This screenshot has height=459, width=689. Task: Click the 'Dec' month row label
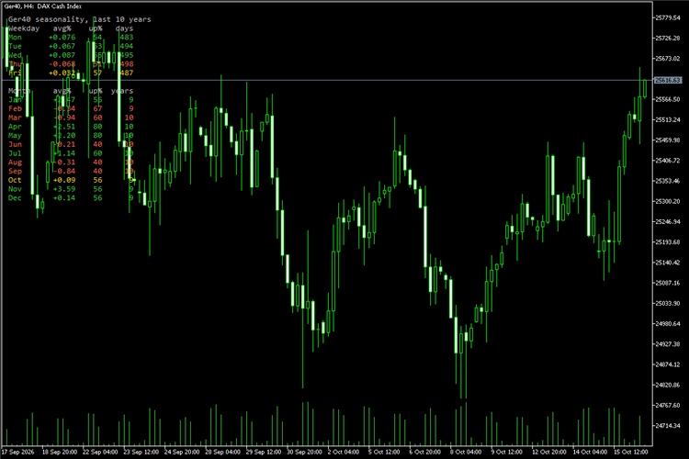pos(15,198)
